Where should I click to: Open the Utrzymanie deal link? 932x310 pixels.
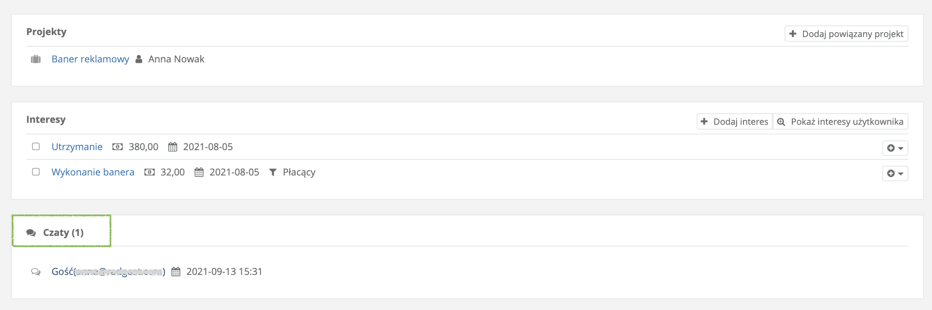[x=77, y=147]
